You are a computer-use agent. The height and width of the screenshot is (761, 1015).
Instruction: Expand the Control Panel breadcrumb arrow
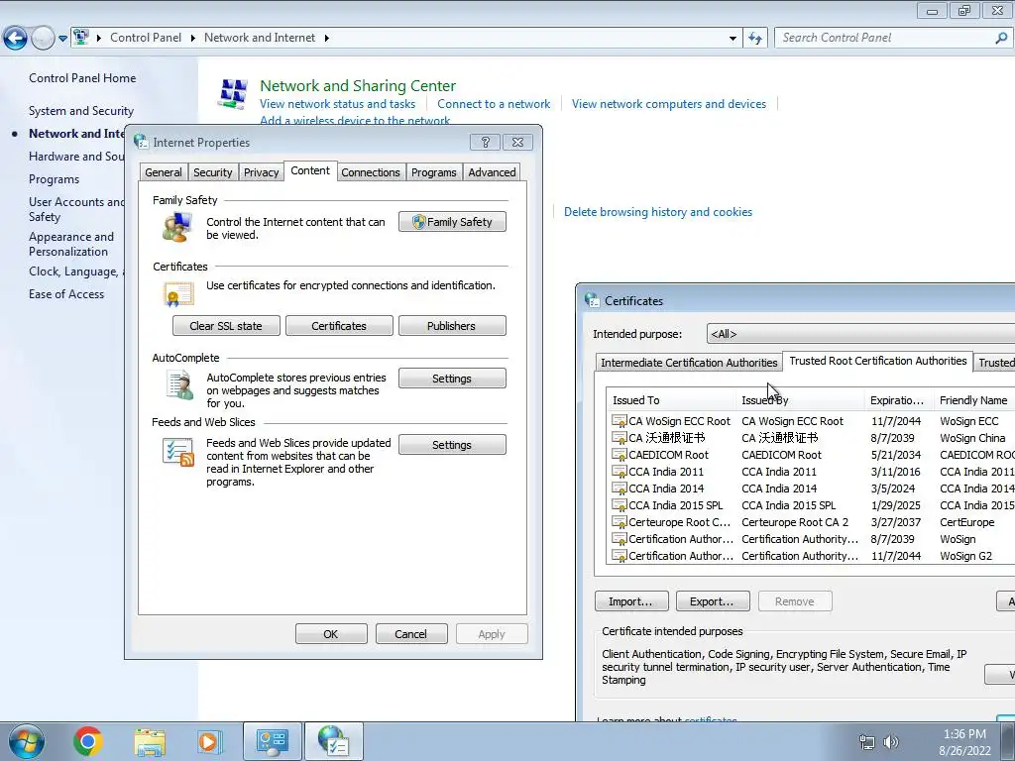193,38
